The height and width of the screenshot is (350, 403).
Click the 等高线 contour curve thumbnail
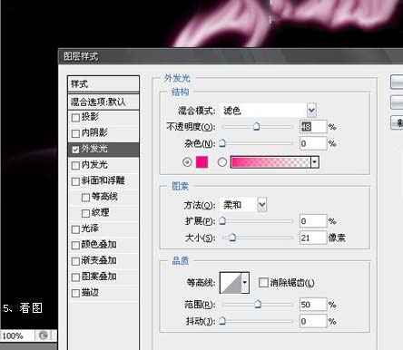pyautogui.click(x=231, y=283)
